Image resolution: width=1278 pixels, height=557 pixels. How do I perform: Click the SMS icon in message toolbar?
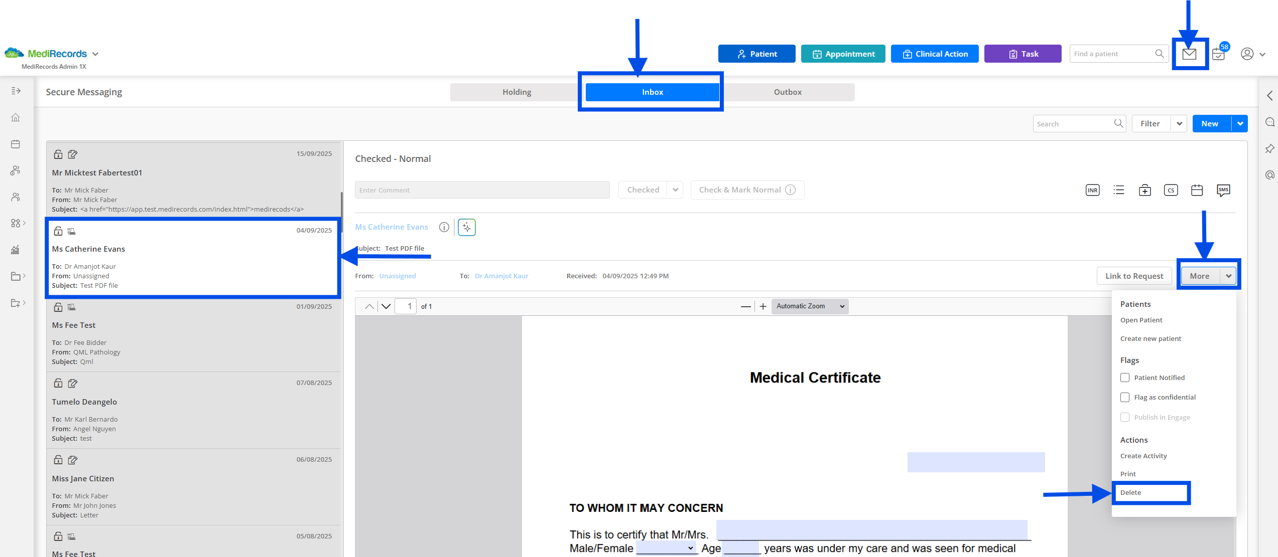tap(1223, 190)
